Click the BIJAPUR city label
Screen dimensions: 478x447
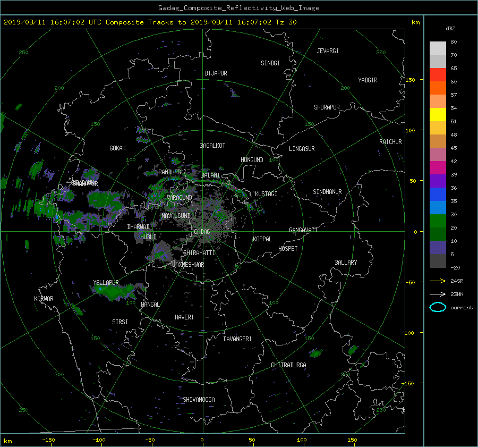[216, 73]
